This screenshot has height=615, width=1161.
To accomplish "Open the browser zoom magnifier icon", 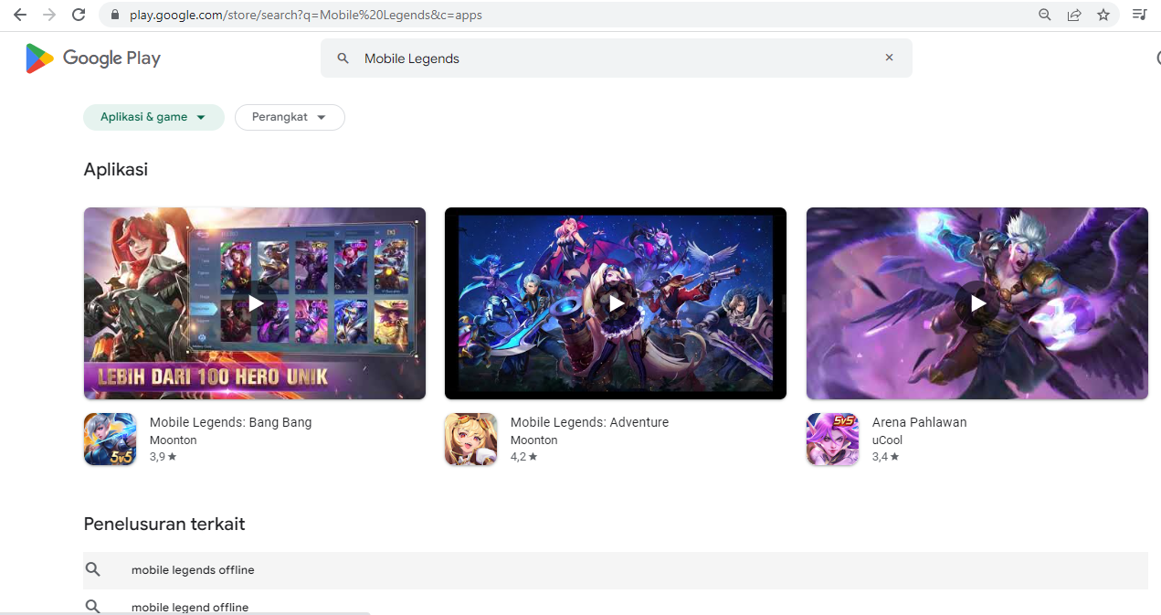I will [x=1045, y=15].
